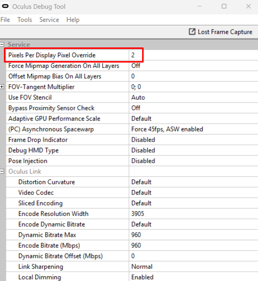258x281 pixels.
Task: Select the Encode Bitrate (Mbps) label
Action: pyautogui.click(x=49, y=246)
